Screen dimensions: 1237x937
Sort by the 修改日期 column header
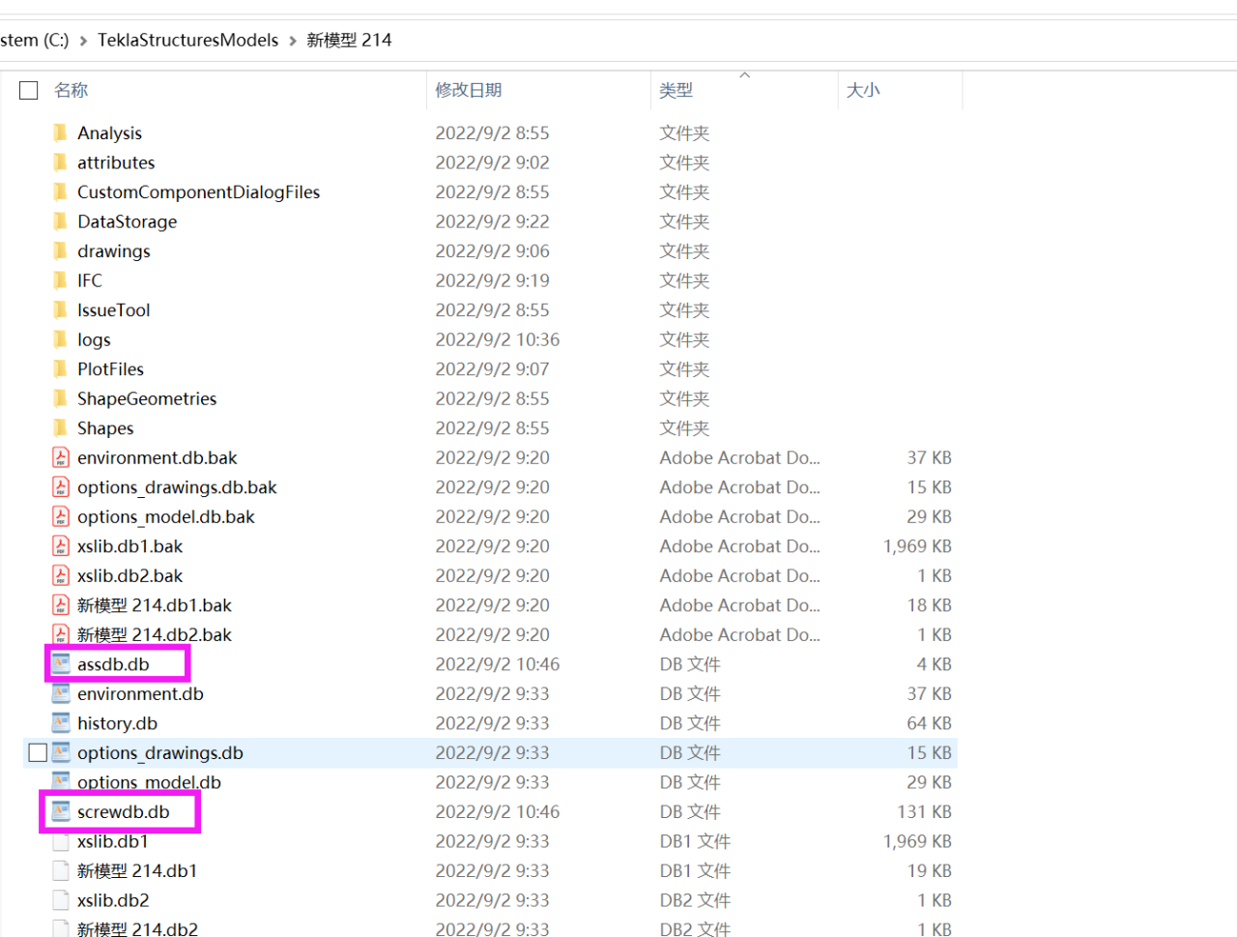pos(468,90)
